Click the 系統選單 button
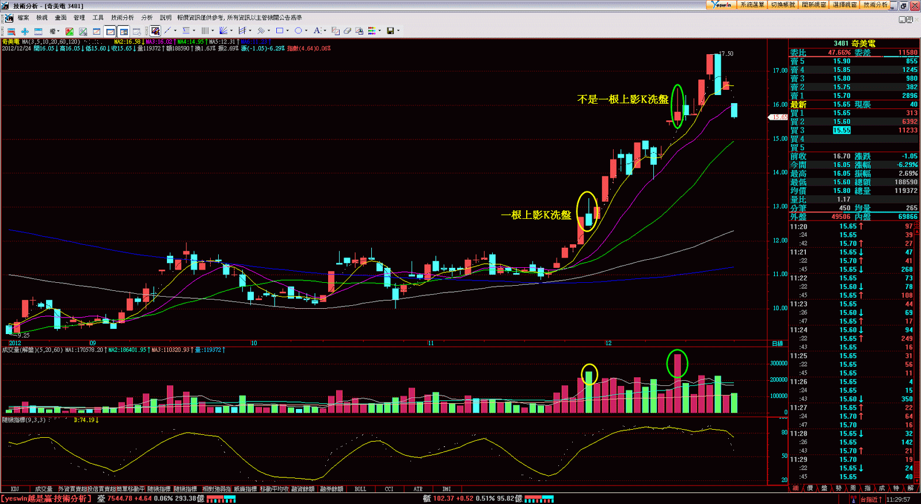The width and height of the screenshot is (921, 504). coord(752,5)
